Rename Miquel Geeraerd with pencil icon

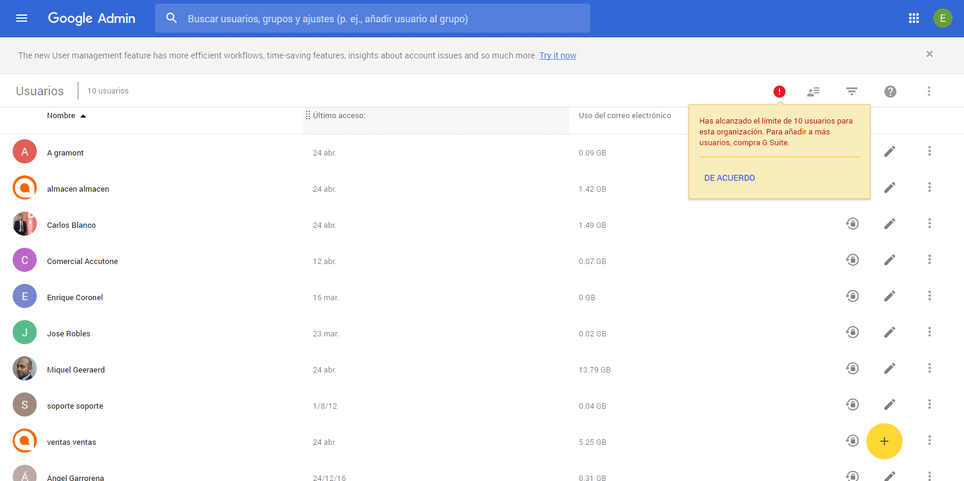889,368
